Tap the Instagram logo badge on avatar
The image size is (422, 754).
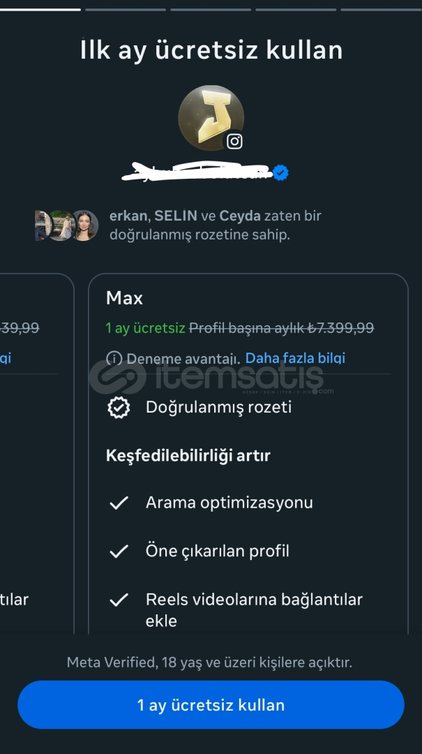coord(235,141)
